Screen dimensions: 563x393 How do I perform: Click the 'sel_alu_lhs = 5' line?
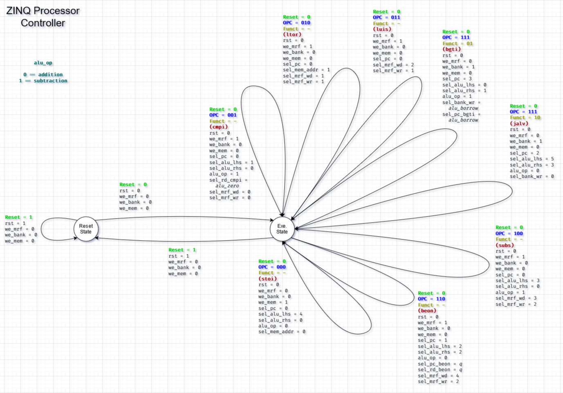532,159
